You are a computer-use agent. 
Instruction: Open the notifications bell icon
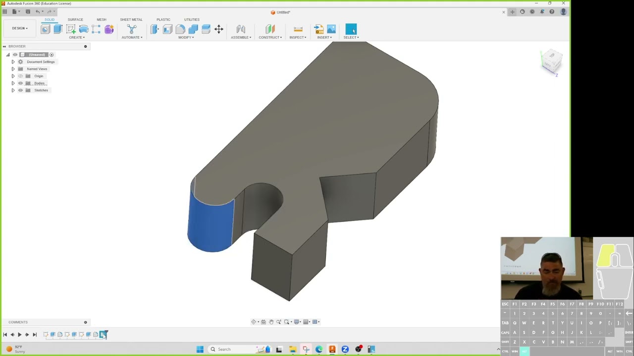(x=542, y=12)
